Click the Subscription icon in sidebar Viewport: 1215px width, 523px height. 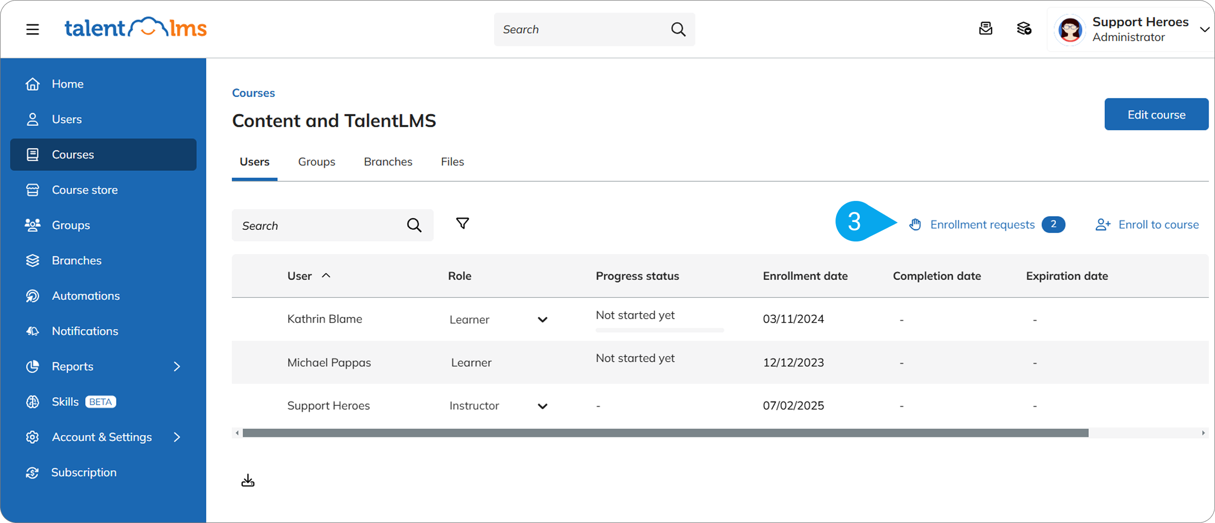(x=33, y=472)
